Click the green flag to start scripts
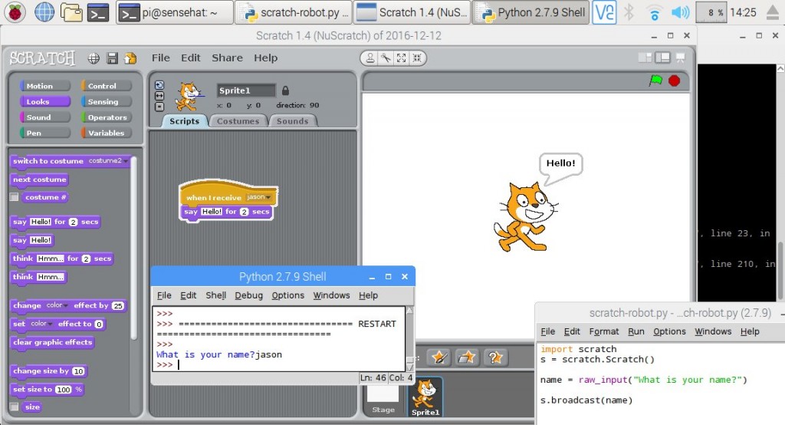The width and height of the screenshot is (785, 425). [655, 81]
